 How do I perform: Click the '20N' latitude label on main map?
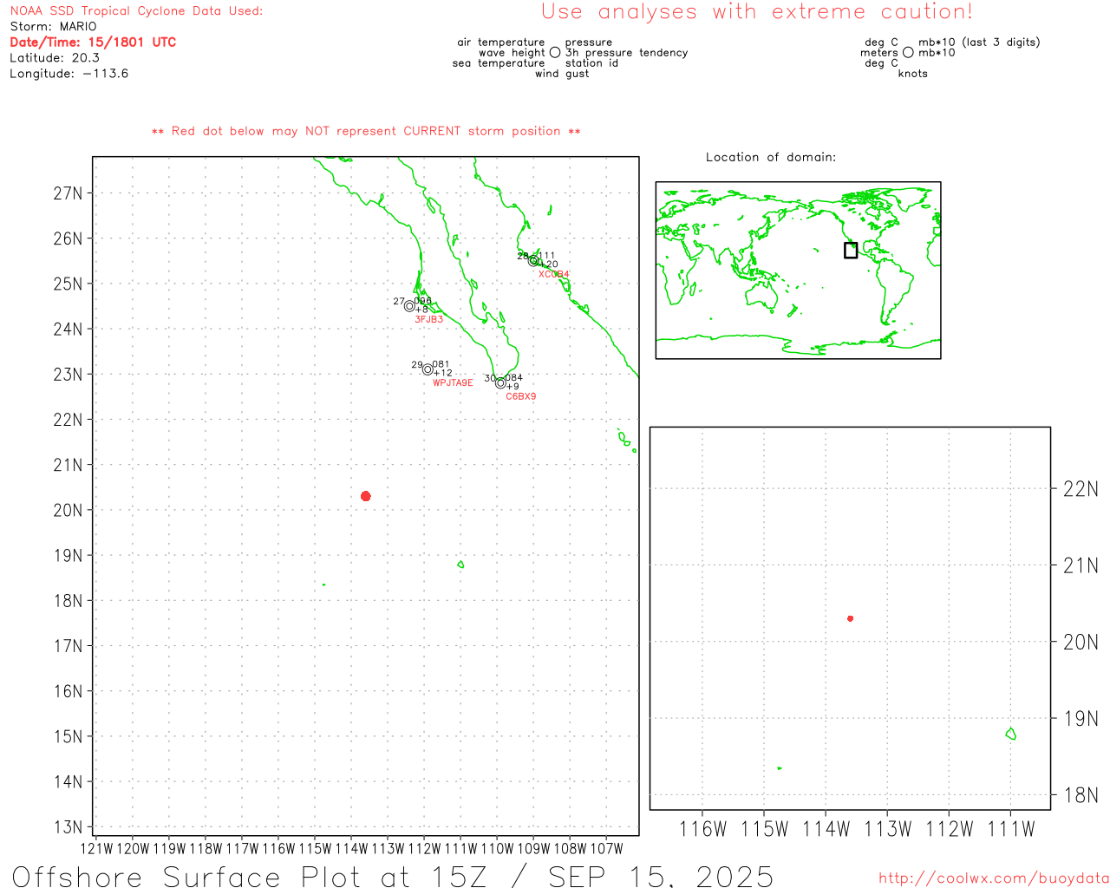pos(68,510)
